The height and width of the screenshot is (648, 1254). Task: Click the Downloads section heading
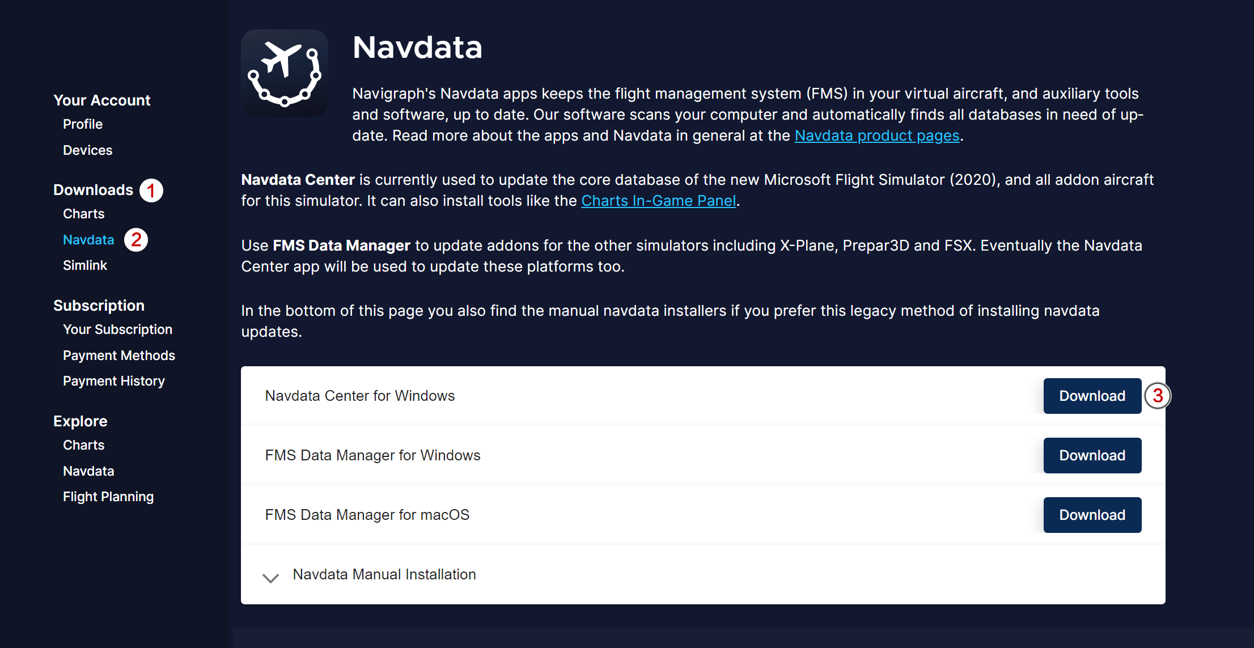[x=93, y=190]
